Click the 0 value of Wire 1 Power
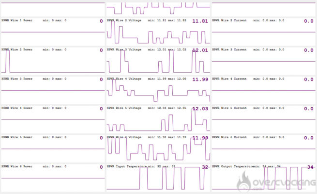The width and height of the screenshot is (317, 194). [101, 21]
